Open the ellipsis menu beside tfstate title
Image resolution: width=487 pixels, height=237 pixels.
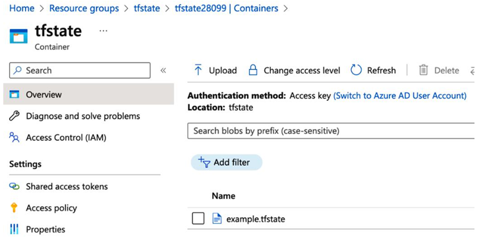tap(103, 31)
